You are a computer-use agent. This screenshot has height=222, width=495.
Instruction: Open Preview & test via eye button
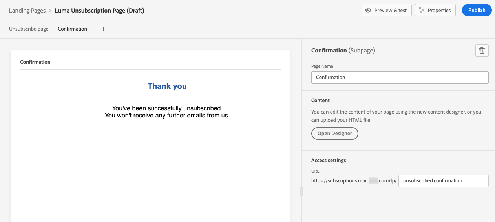pyautogui.click(x=386, y=10)
